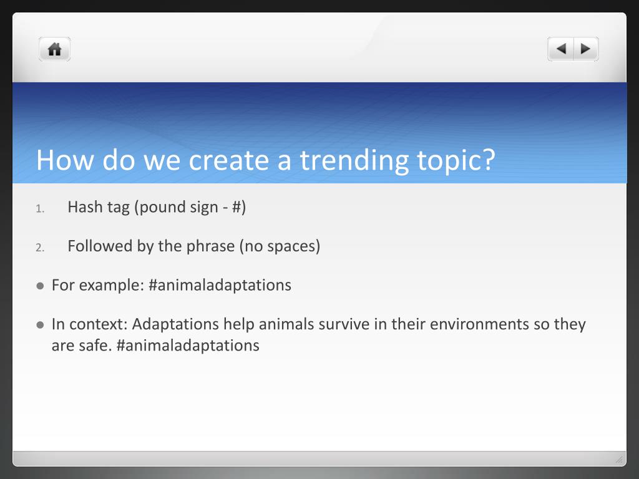Go to previous slide with left arrow
The height and width of the screenshot is (479, 639).
[x=561, y=49]
